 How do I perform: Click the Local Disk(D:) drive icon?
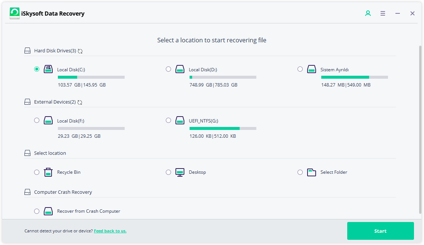pos(180,69)
